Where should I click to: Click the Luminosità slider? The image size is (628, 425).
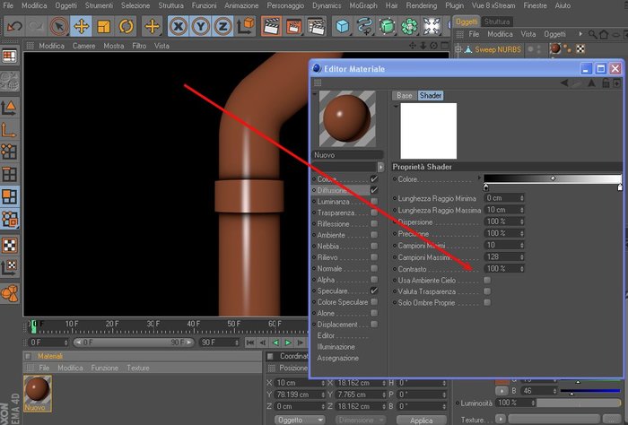click(x=578, y=403)
